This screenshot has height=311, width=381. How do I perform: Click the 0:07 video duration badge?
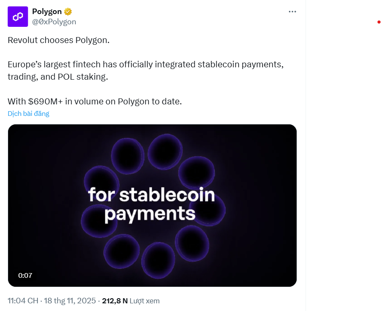coord(25,275)
